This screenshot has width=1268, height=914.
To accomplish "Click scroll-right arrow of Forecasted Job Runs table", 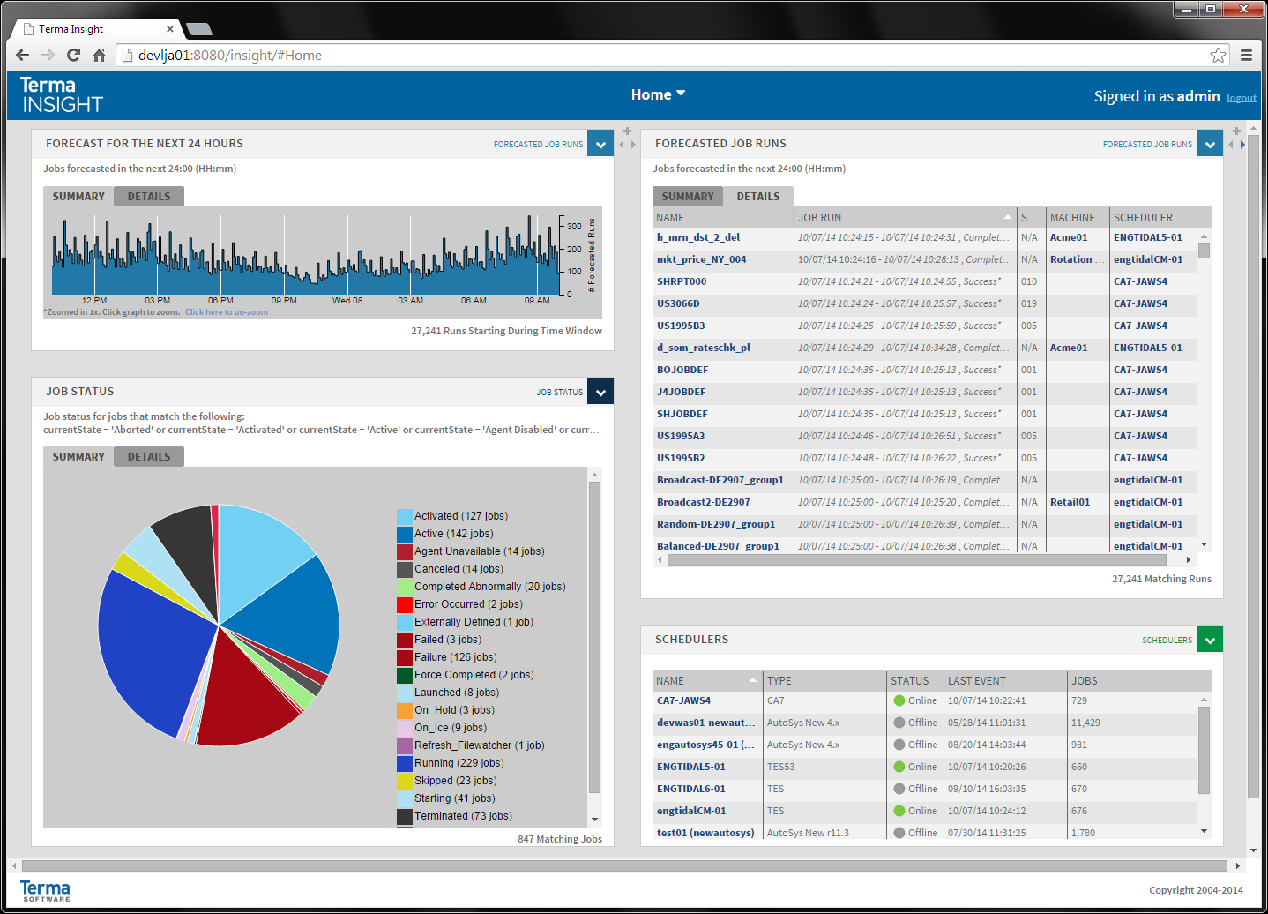I will (x=1188, y=559).
